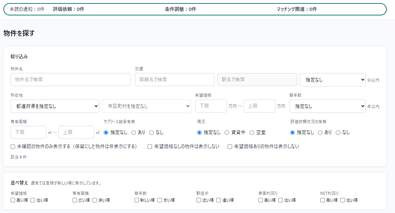Click the 物件名で検索 input field
The height and width of the screenshot is (213, 395).
click(71, 80)
